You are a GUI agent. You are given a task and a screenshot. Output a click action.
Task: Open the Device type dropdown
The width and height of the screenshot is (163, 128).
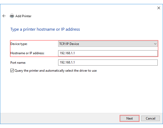[108, 44]
